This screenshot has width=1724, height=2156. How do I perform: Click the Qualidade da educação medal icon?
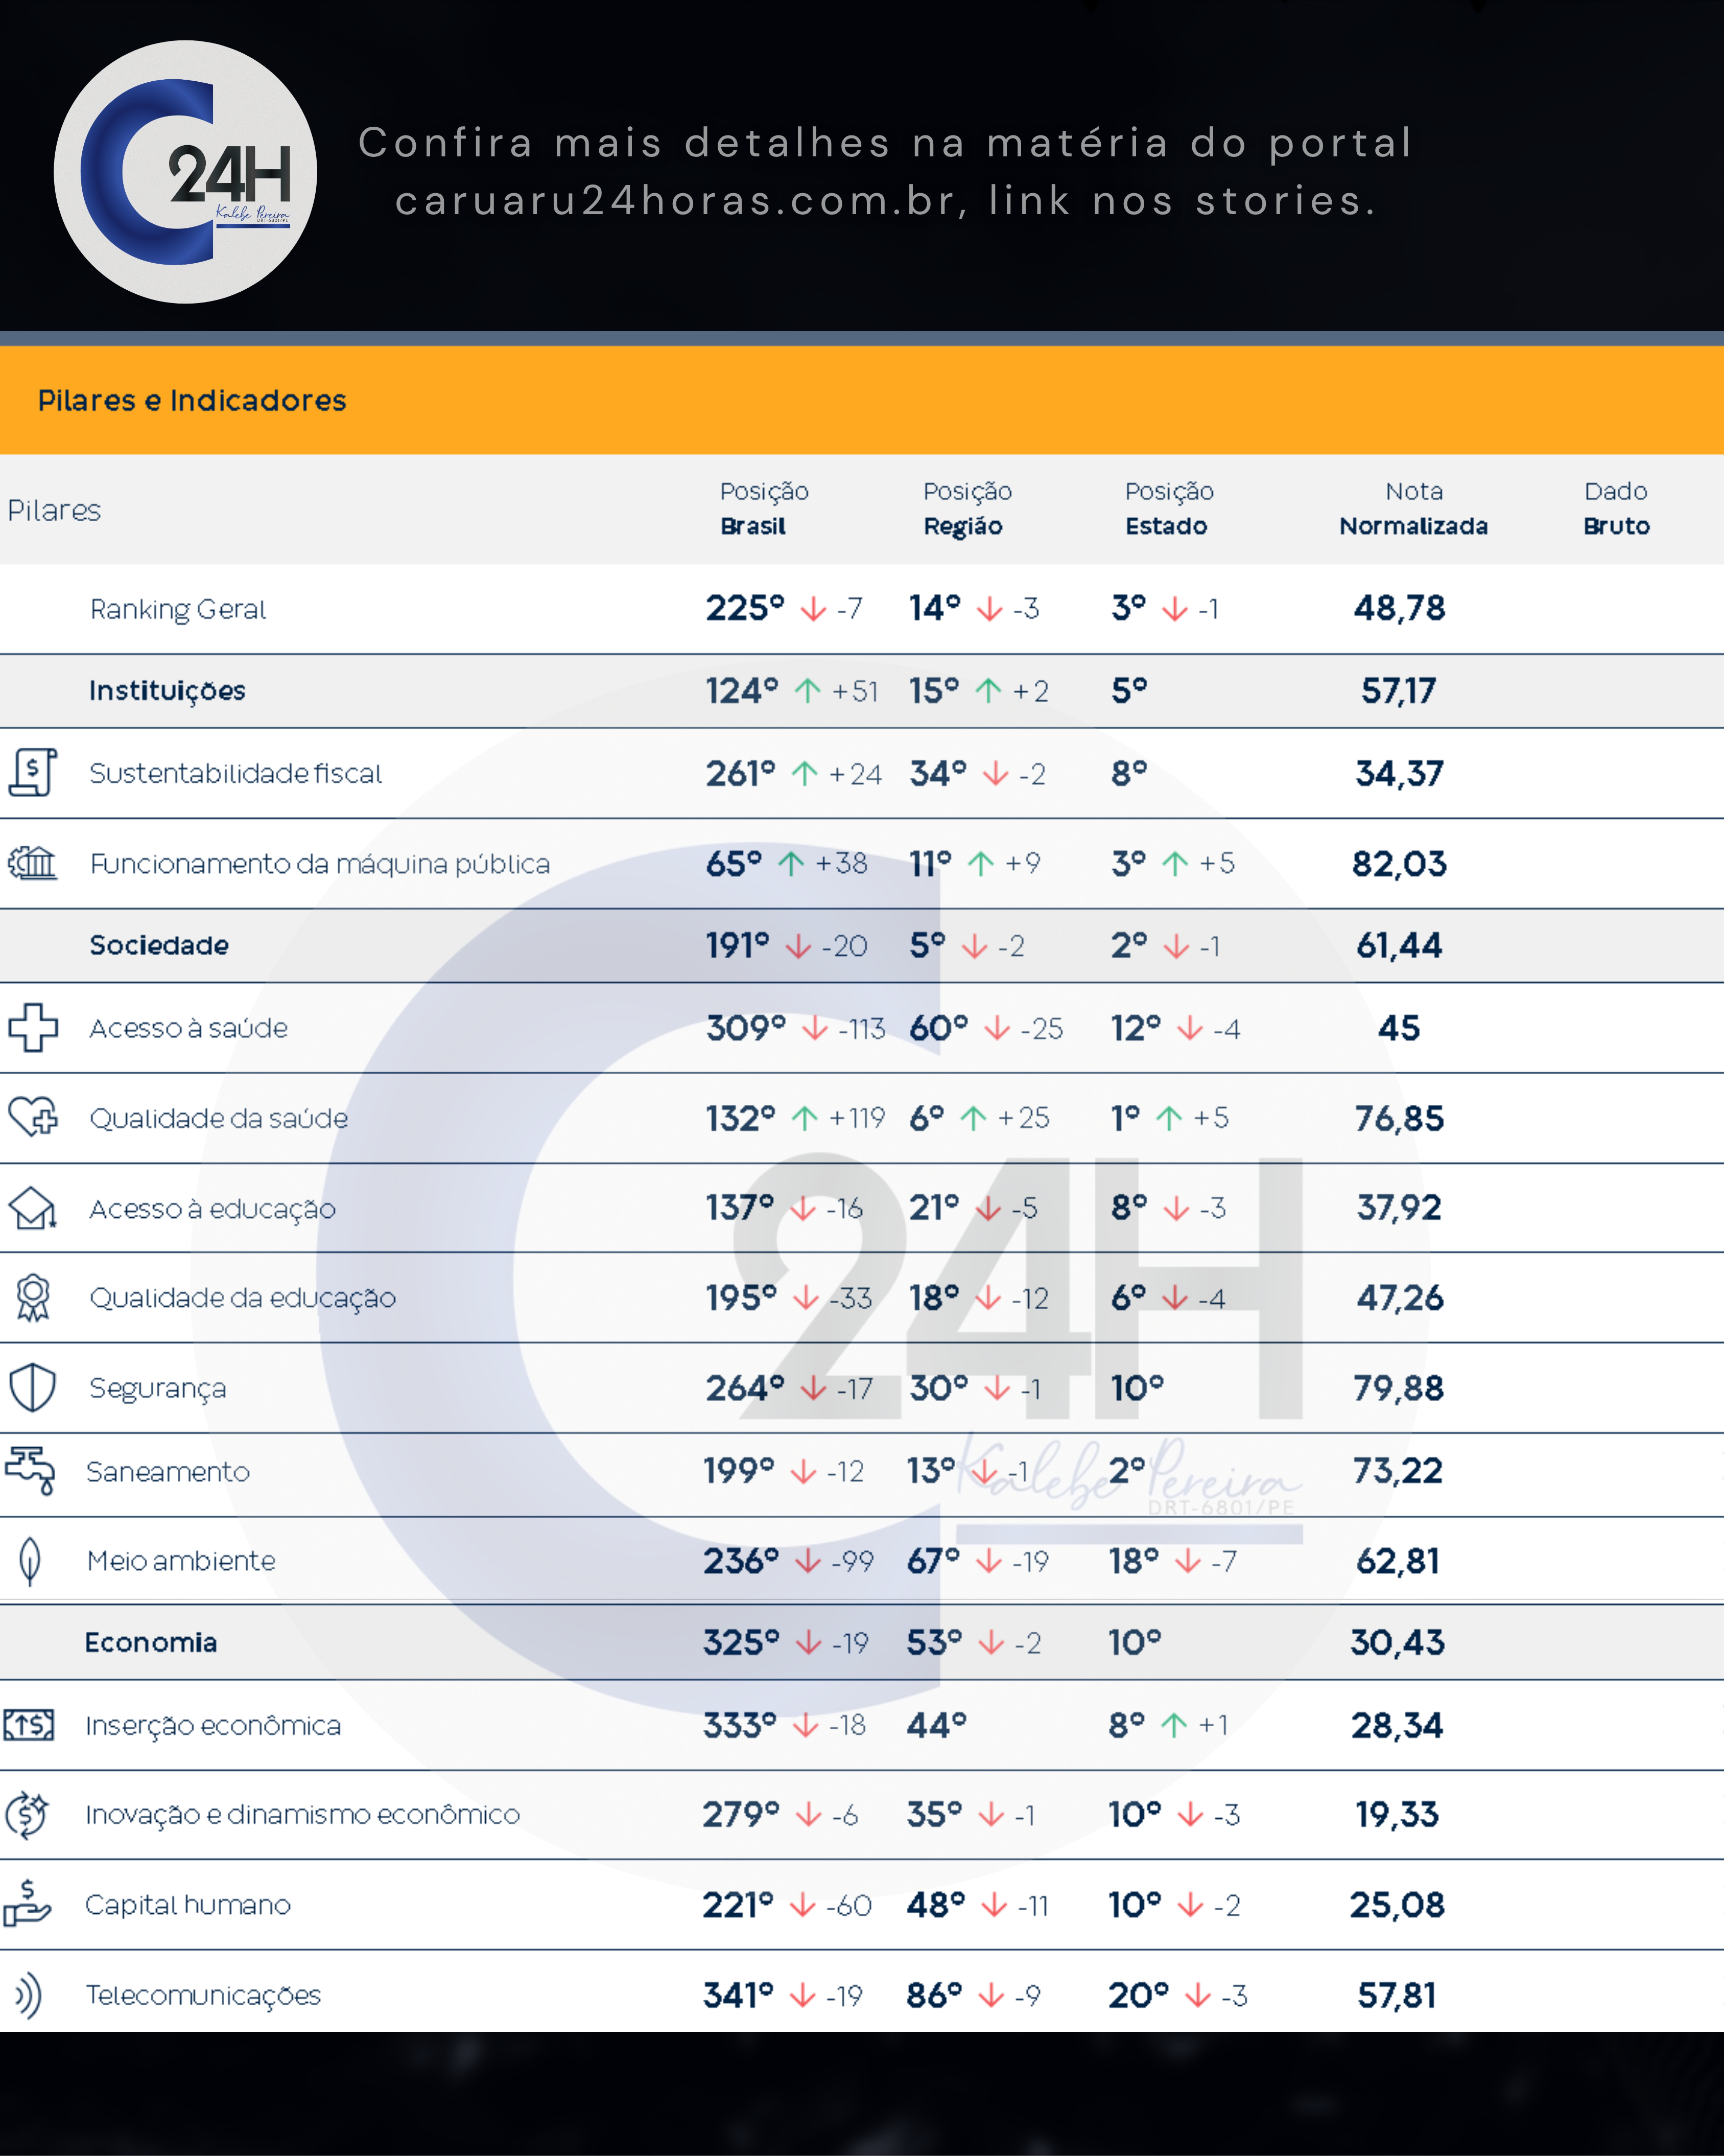(33, 1297)
